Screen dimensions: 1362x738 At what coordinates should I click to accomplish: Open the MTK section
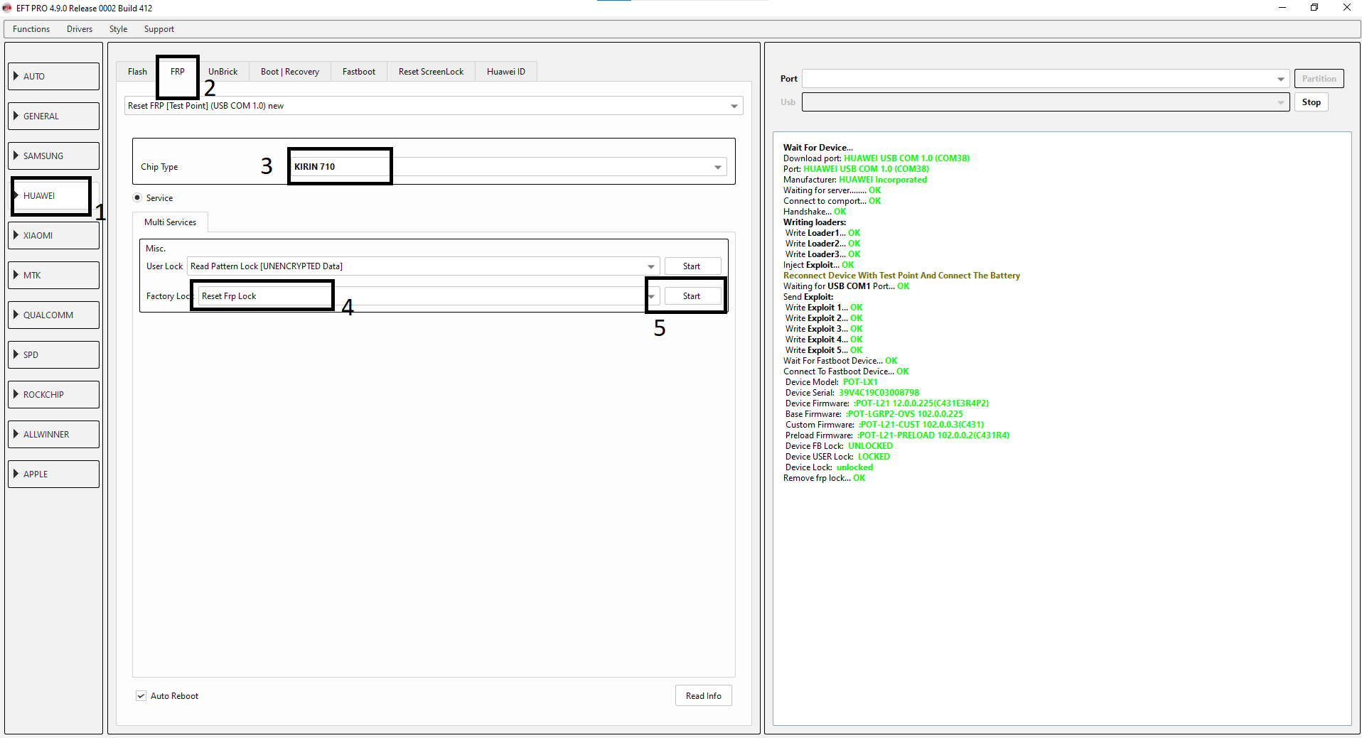click(x=54, y=275)
